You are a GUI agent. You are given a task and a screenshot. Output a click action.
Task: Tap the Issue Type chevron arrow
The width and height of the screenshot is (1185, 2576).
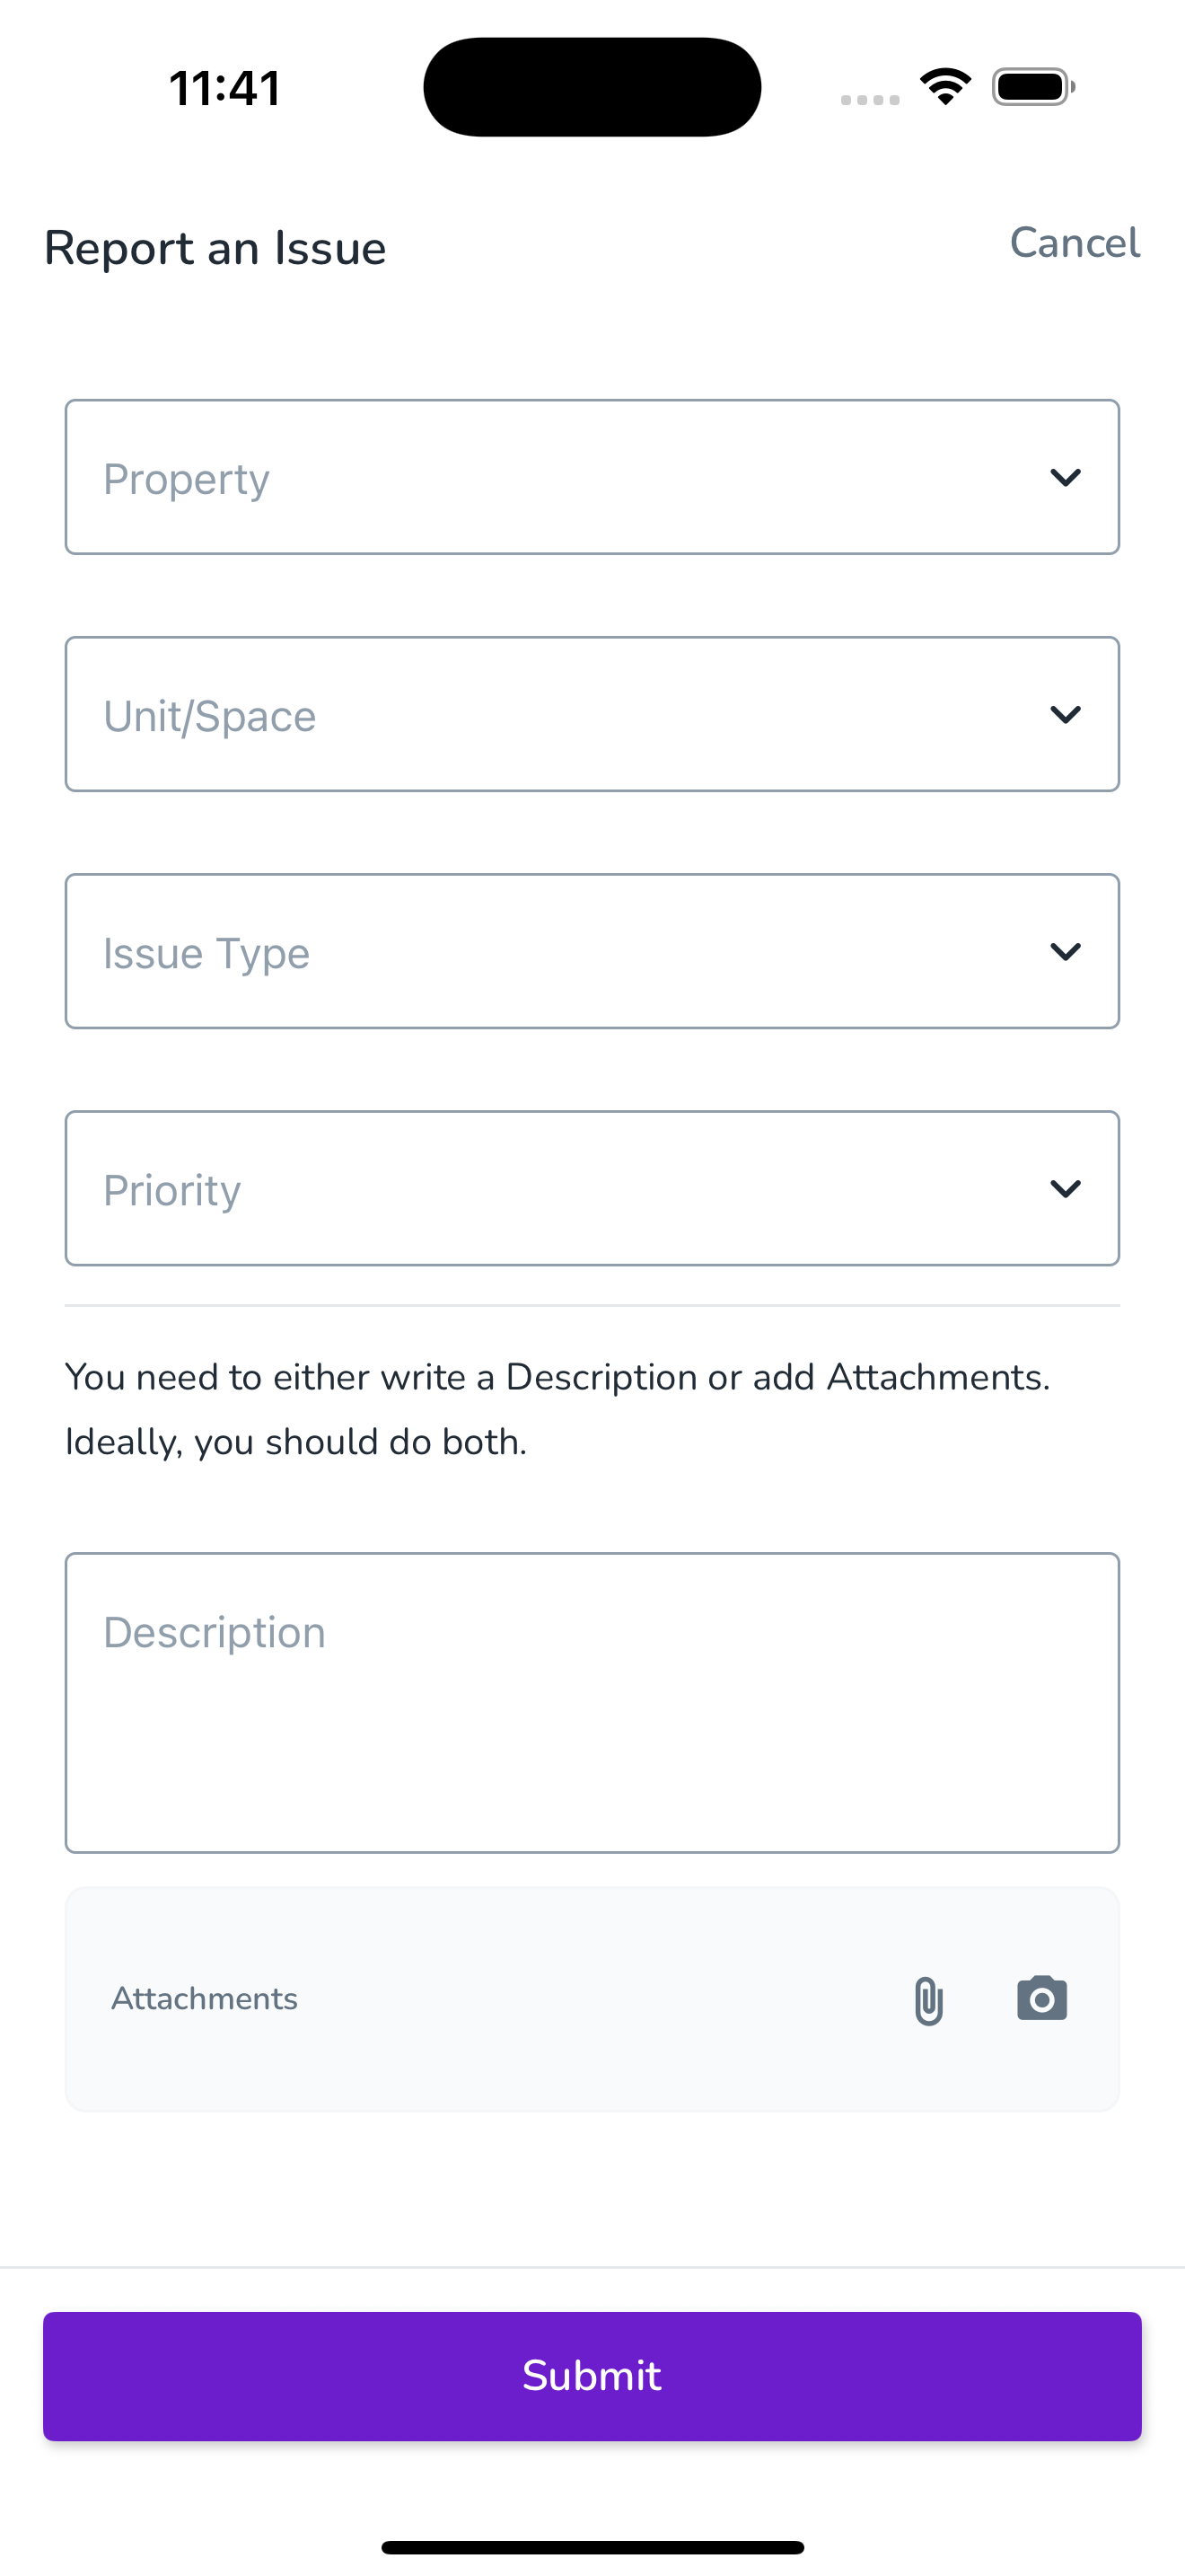pos(1066,952)
